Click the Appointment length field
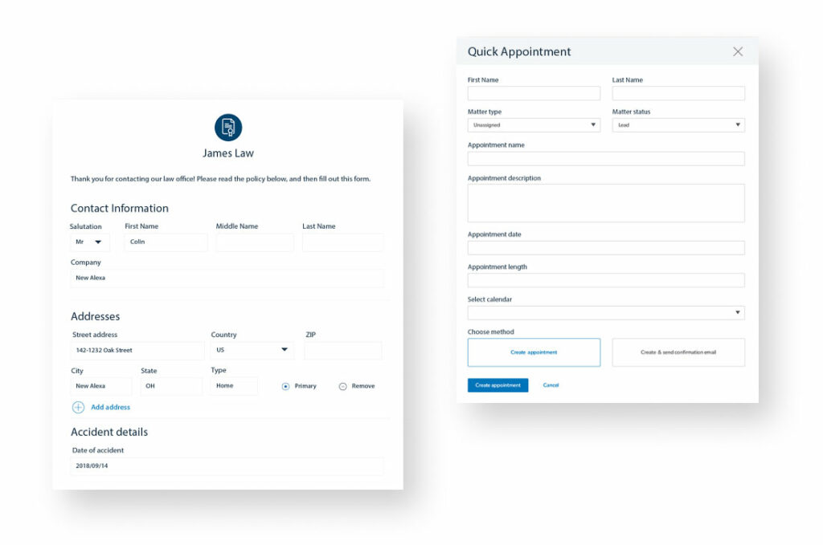This screenshot has height=545, width=823. [606, 280]
